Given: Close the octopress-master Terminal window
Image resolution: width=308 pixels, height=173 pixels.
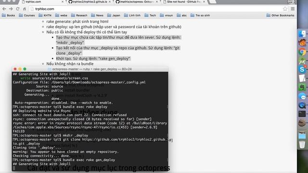Looking at the screenshot, I should click(x=15, y=69).
